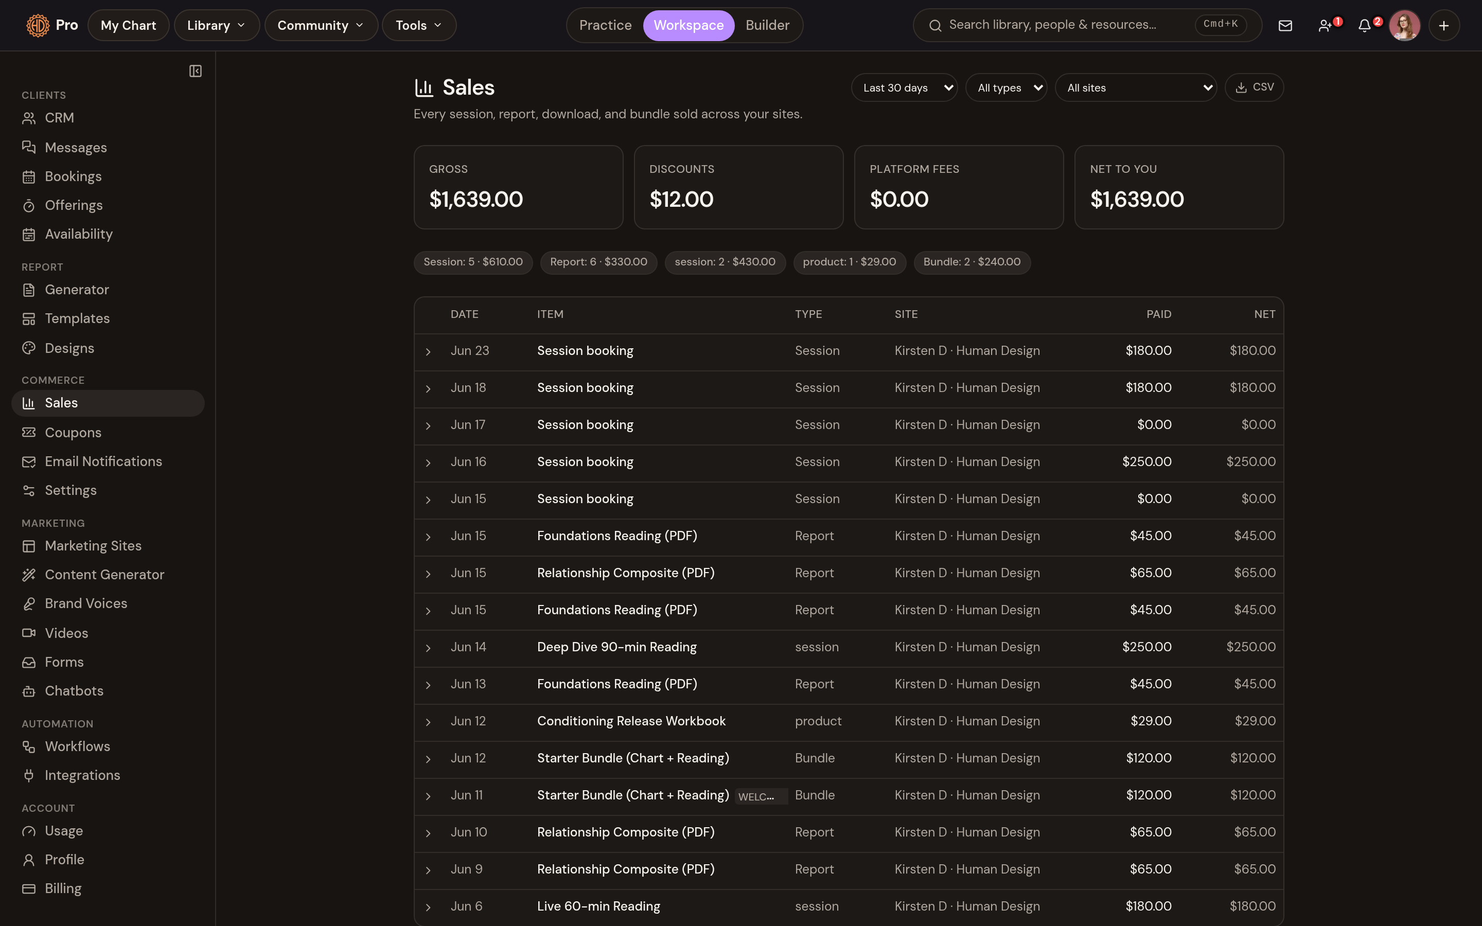Open friend requests icon with badge
This screenshot has height=926, width=1482.
point(1326,26)
